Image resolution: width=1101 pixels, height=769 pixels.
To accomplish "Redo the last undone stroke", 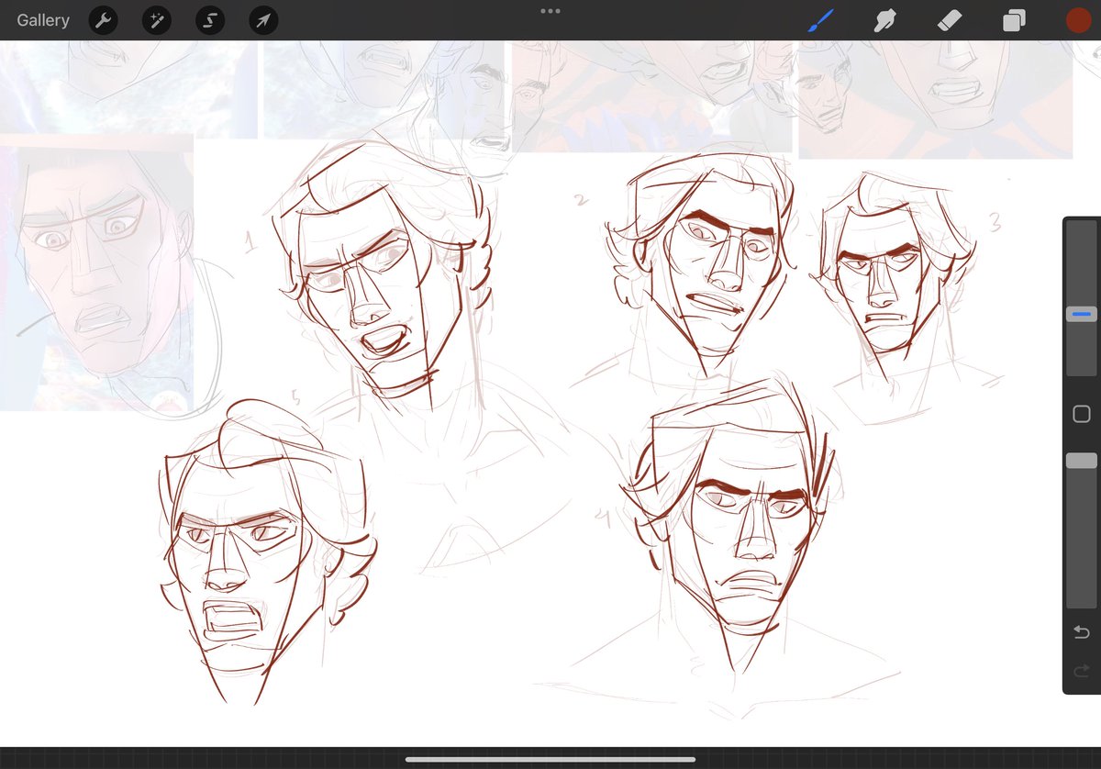I will click(1081, 672).
